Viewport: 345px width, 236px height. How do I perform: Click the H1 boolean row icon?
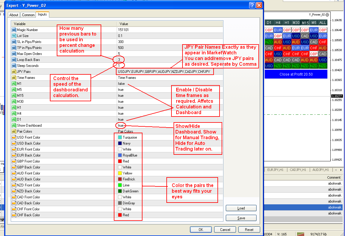coord(14,108)
